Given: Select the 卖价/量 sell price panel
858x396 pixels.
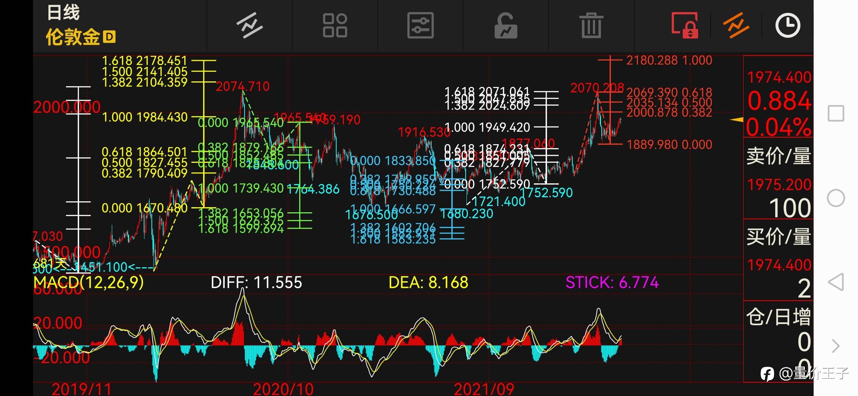Looking at the screenshot, I should (778, 156).
